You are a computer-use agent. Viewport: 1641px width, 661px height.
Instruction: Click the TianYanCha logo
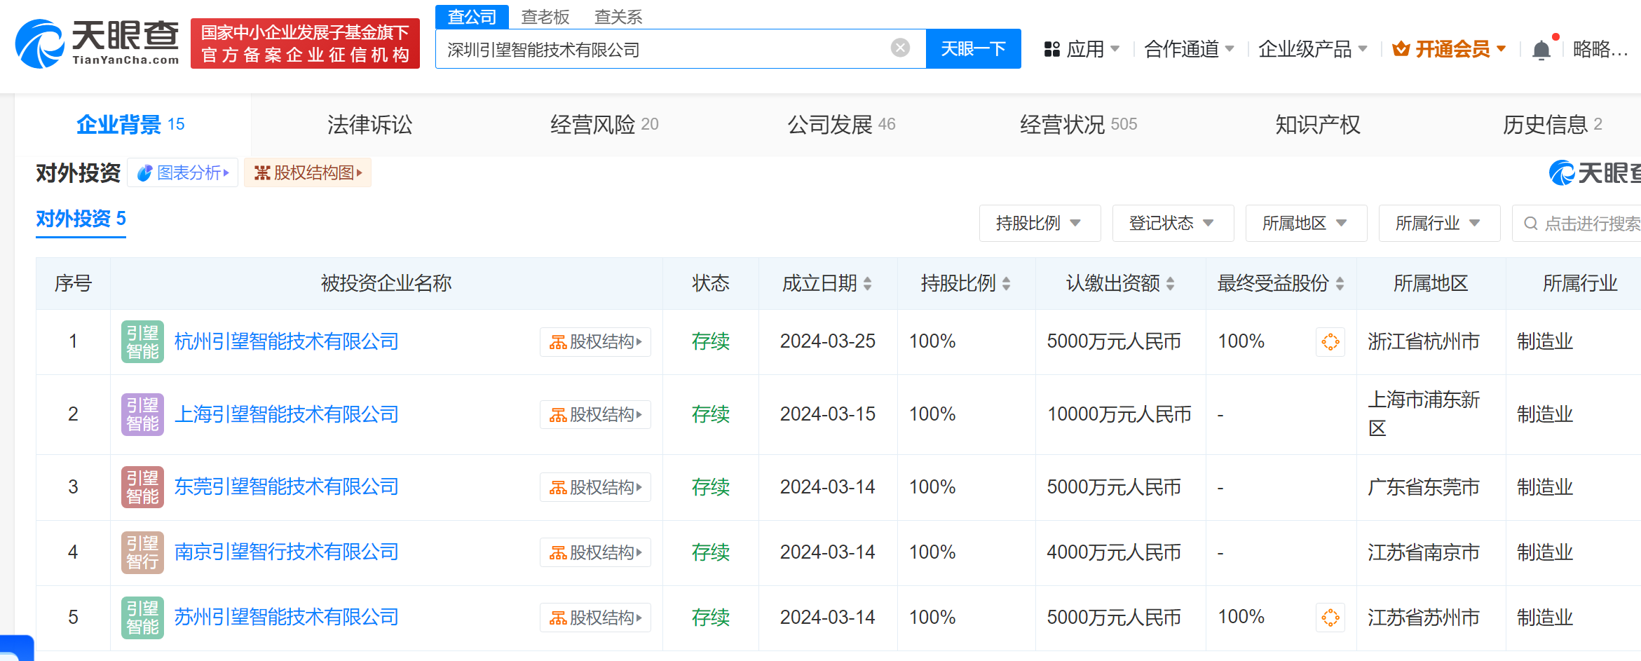pos(97,43)
